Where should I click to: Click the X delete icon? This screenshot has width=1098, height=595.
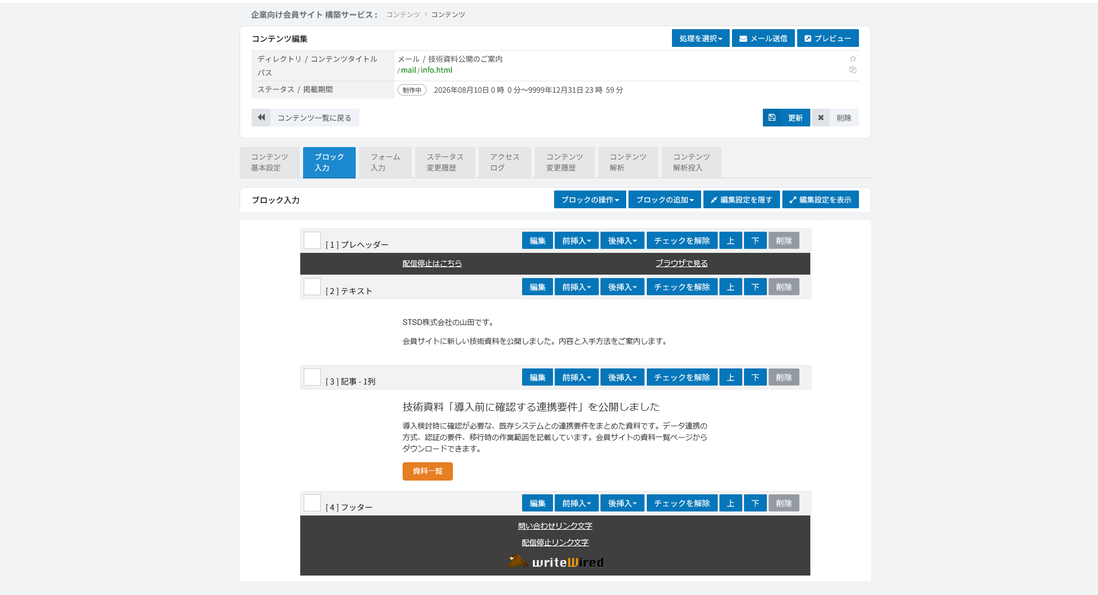click(x=821, y=117)
